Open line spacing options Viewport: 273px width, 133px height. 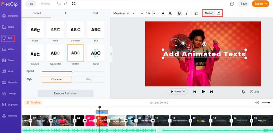[196, 13]
